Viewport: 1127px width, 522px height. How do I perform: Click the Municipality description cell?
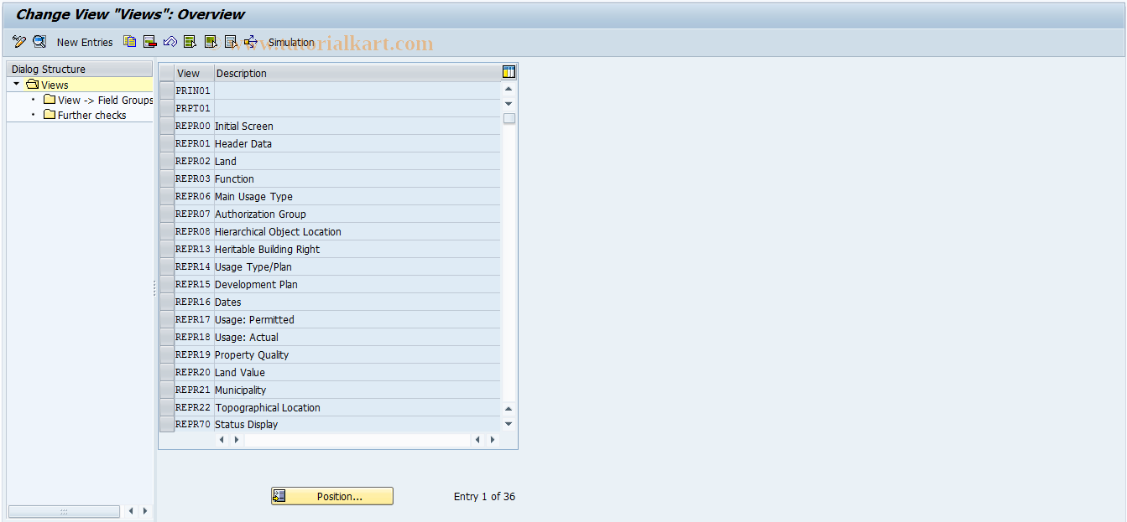357,390
